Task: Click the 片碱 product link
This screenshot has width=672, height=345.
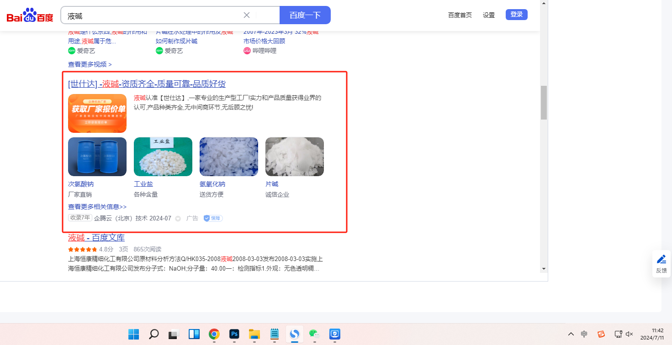Action: (272, 184)
